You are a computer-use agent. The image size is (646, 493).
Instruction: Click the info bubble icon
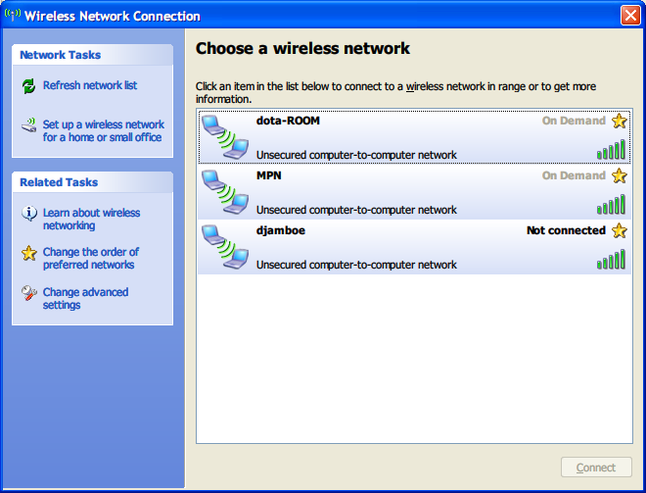pyautogui.click(x=28, y=214)
